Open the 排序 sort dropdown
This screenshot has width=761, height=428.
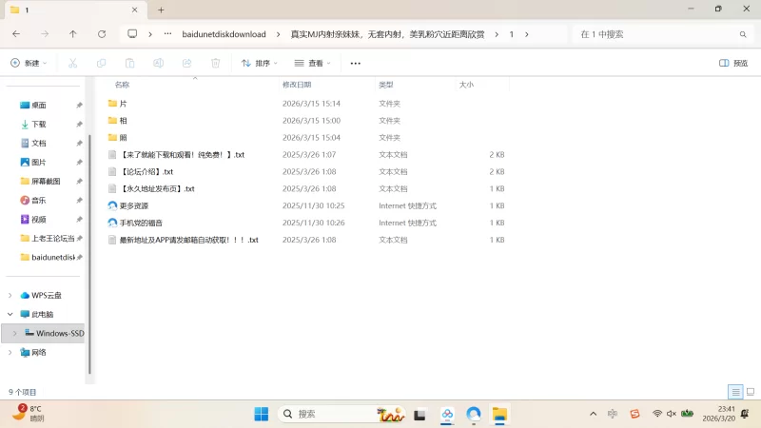coord(259,63)
